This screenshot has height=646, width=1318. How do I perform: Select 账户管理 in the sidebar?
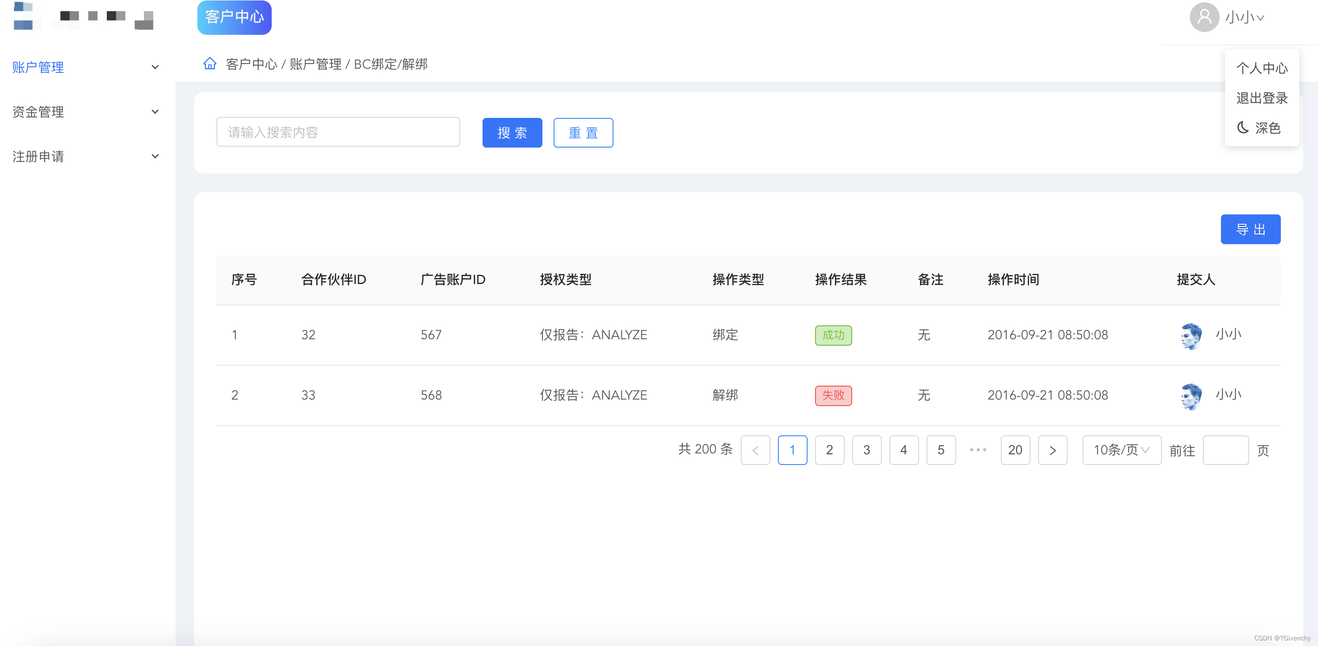click(x=38, y=67)
